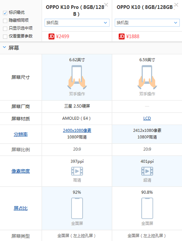Open JD price ¥1888 link
The image size is (182, 241).
(x=133, y=36)
